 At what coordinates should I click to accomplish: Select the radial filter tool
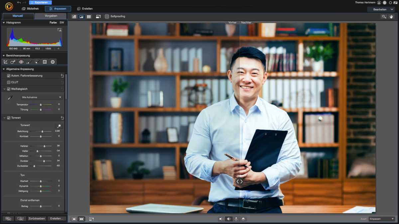tap(53, 62)
